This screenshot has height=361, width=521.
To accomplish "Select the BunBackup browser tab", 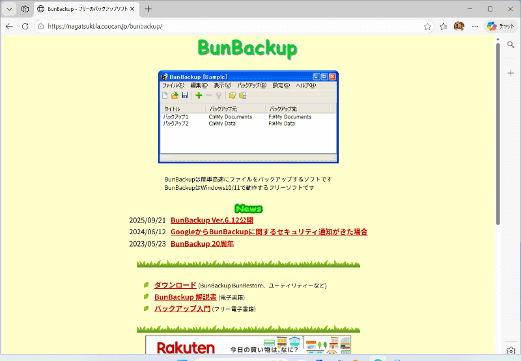I will (x=87, y=9).
